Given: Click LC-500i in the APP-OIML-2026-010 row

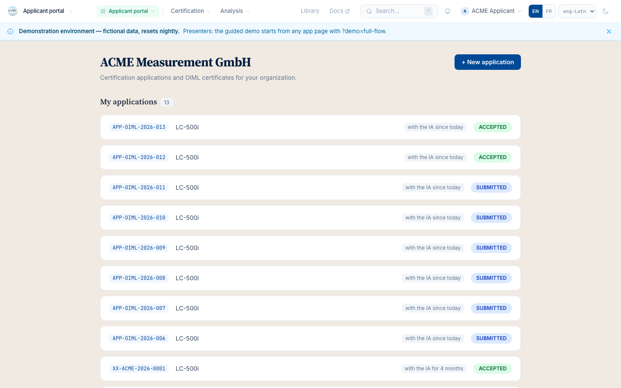Looking at the screenshot, I should 187,218.
